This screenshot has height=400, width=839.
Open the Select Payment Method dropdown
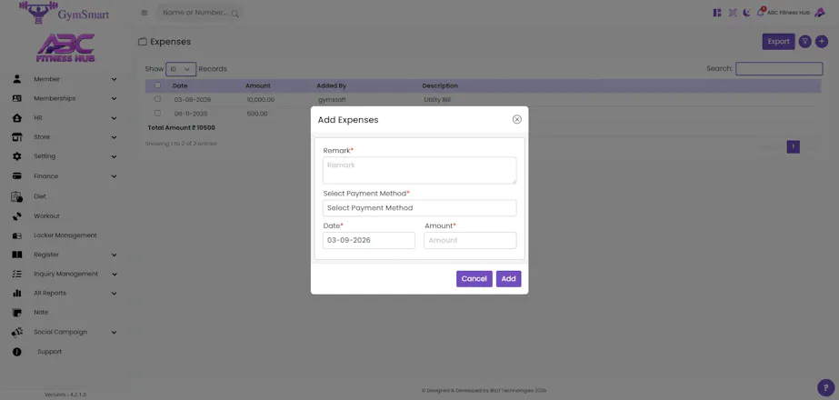[420, 208]
